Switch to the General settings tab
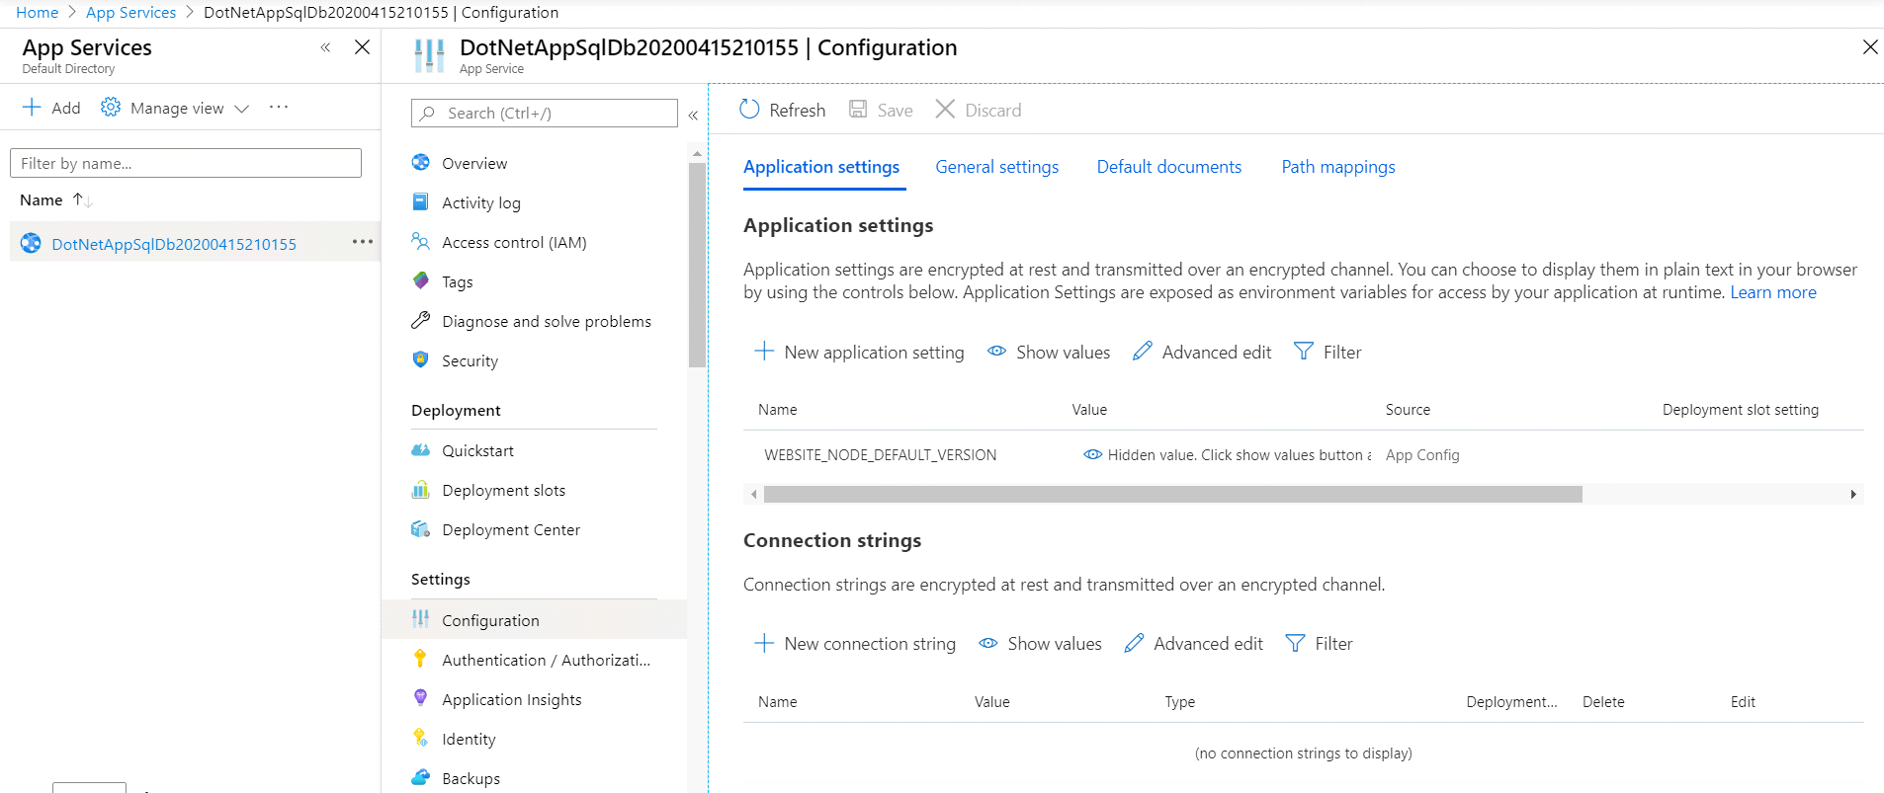1884x793 pixels. (x=996, y=167)
